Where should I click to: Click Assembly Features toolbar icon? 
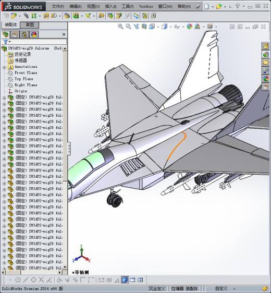(76, 16)
